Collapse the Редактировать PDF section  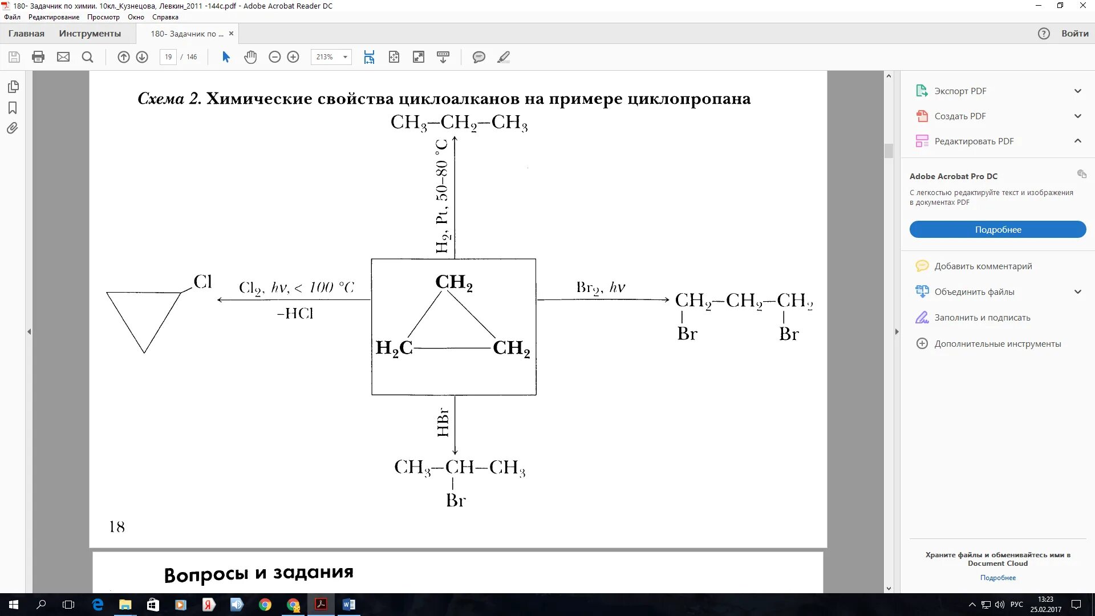(1077, 141)
